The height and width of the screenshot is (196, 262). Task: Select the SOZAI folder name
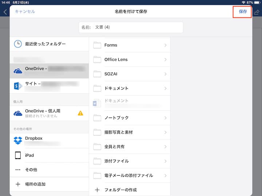coord(111,74)
